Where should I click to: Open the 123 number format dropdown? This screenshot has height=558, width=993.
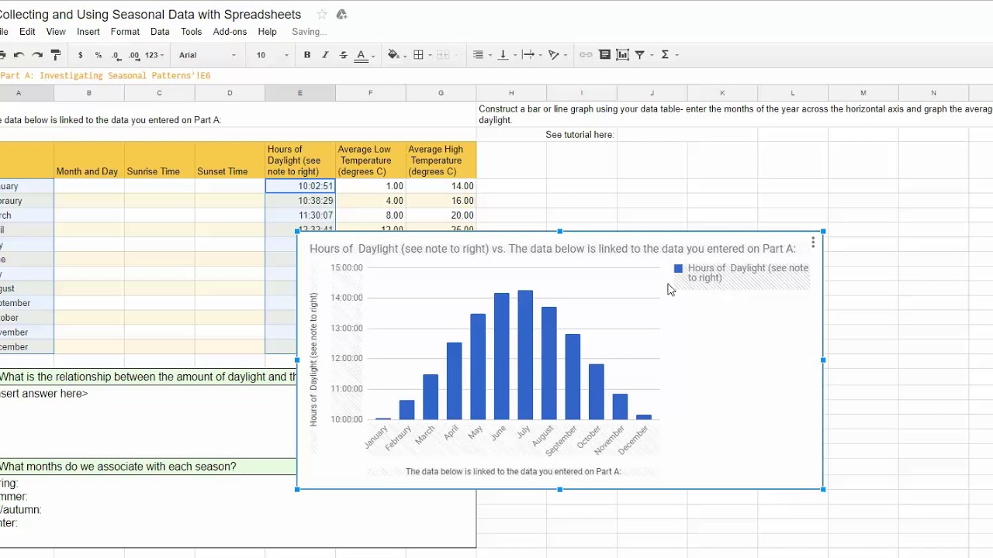154,55
